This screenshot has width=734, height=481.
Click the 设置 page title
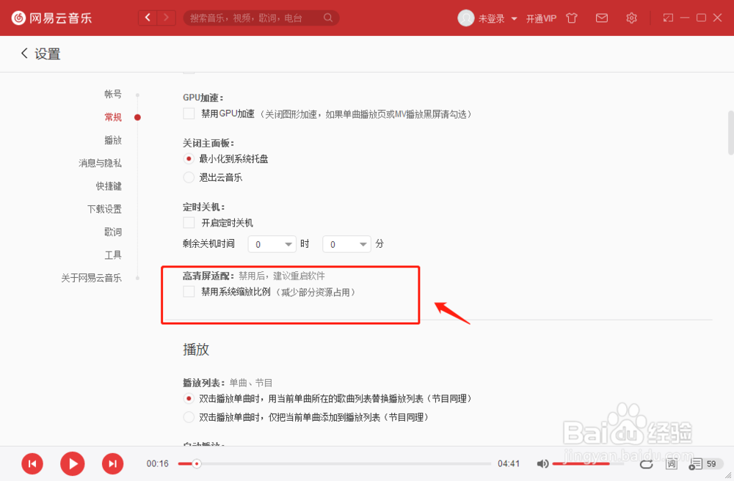47,54
